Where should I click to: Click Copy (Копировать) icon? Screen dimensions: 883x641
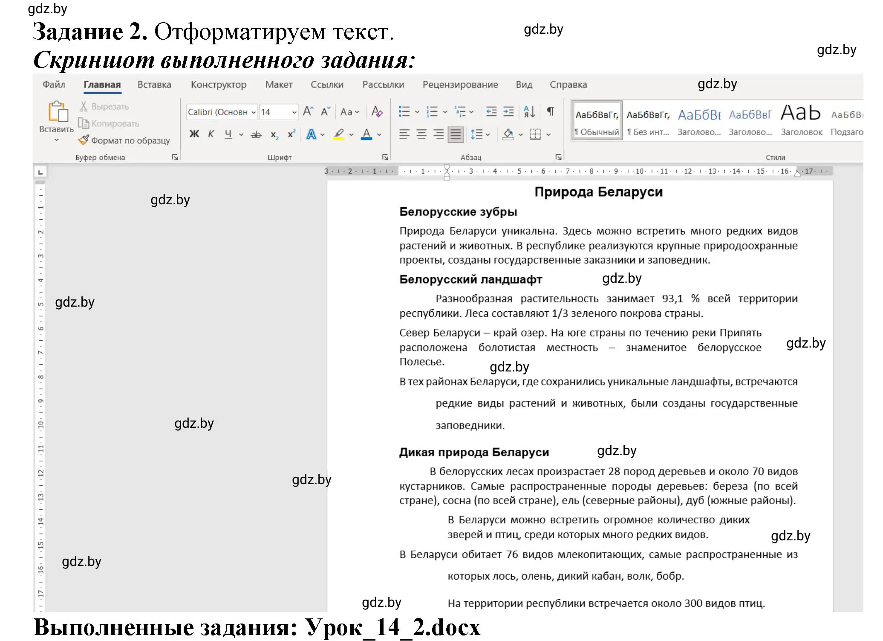[84, 123]
